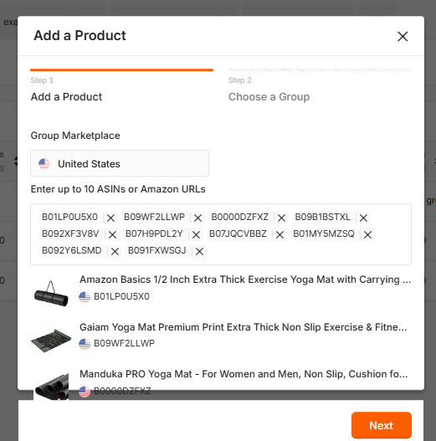The height and width of the screenshot is (441, 436).
Task: Remove ASIN B07H9PDL2Y tag
Action: (196, 234)
